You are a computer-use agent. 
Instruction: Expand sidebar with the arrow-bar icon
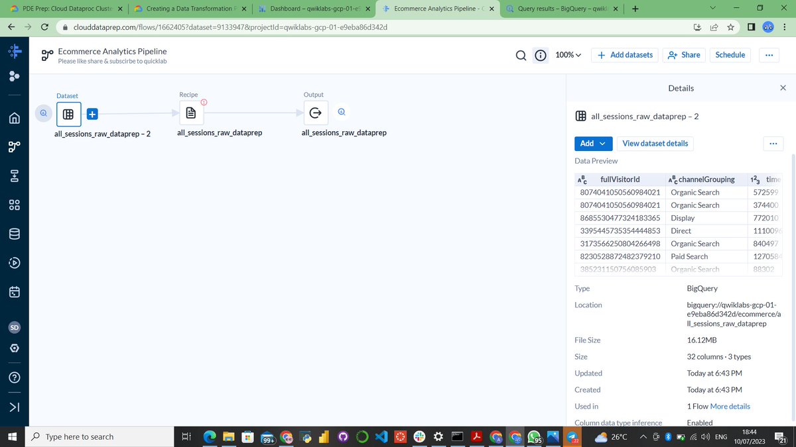(x=15, y=407)
